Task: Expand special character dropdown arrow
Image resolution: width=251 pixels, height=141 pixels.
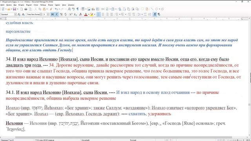Action: [116, 9]
